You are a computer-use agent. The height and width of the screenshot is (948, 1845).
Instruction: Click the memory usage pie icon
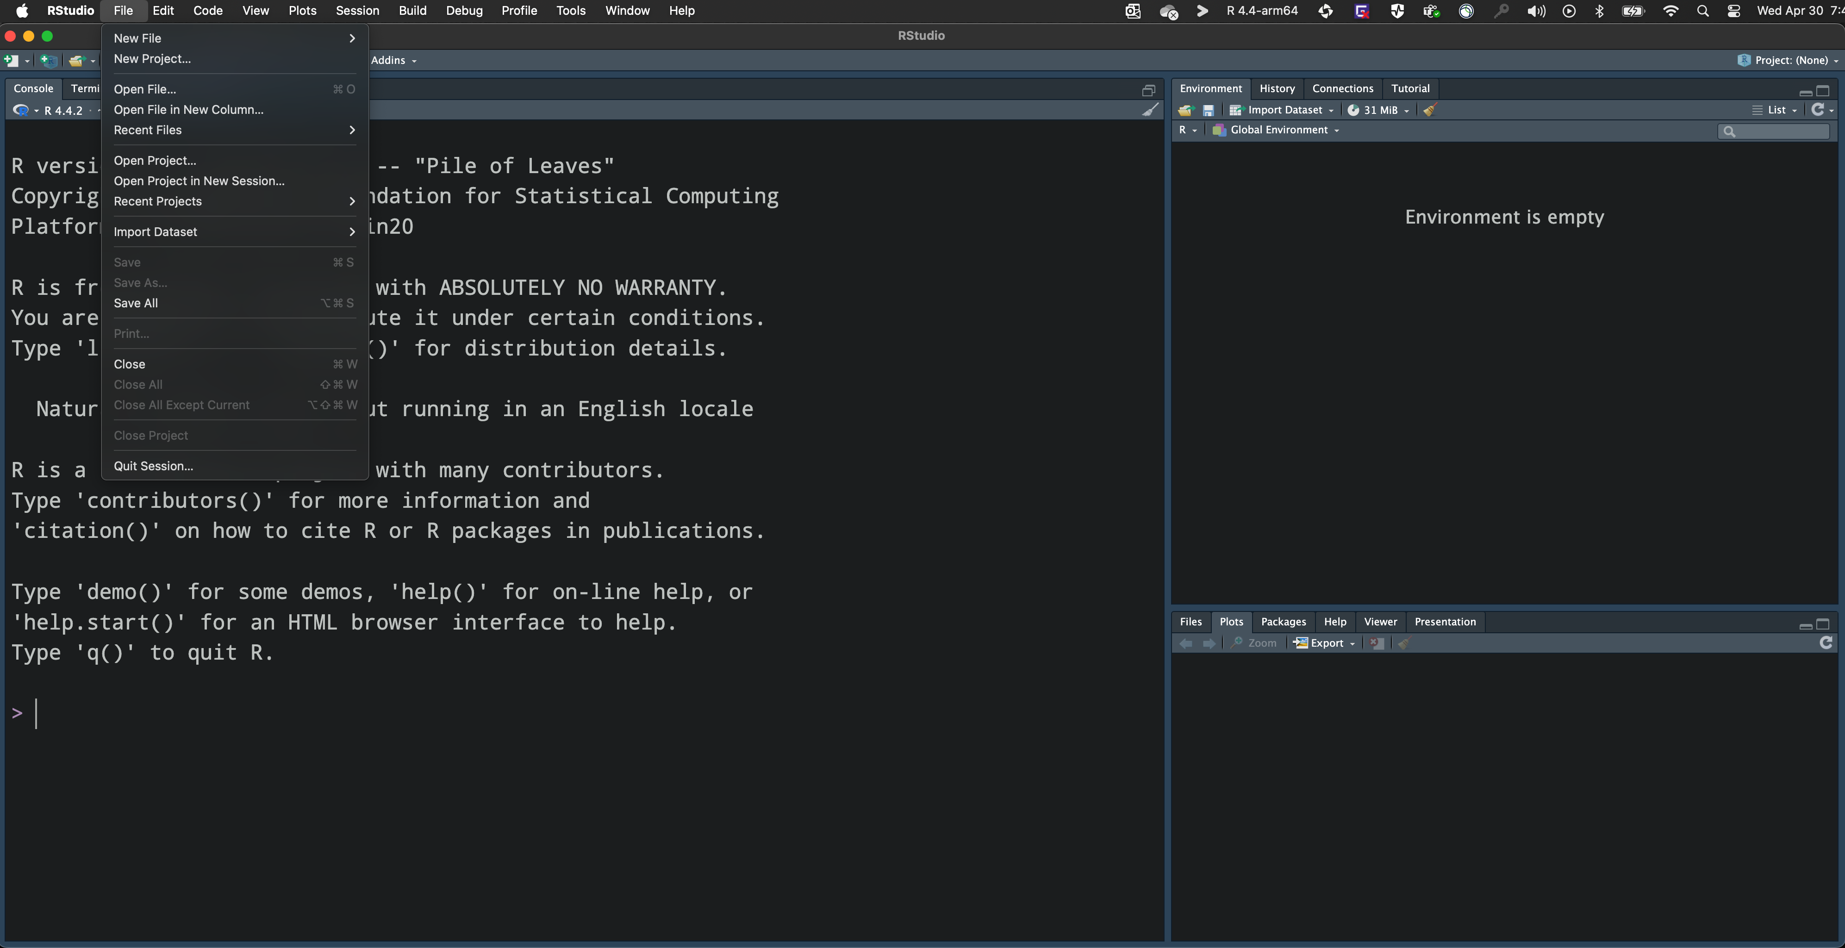tap(1353, 110)
